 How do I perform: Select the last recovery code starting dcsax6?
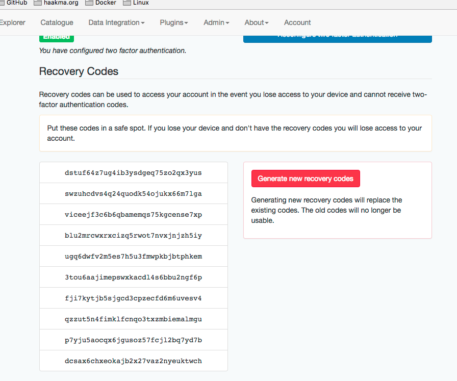point(133,361)
